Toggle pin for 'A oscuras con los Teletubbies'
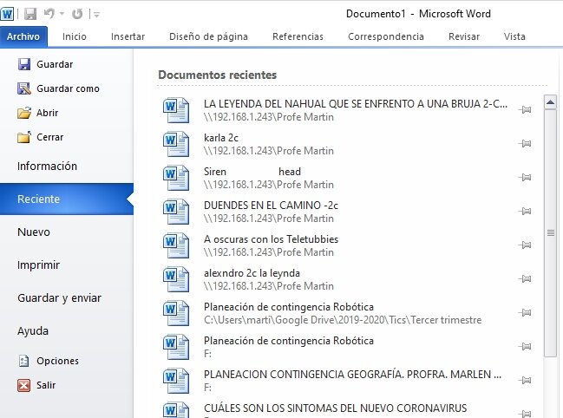Screen dimensions: 563x418 tap(525, 245)
